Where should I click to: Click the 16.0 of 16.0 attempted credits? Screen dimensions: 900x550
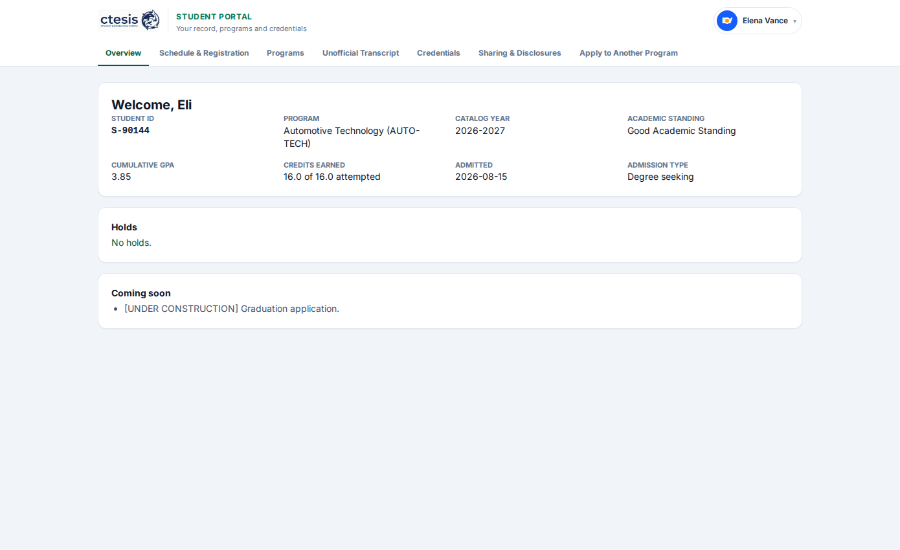(332, 177)
